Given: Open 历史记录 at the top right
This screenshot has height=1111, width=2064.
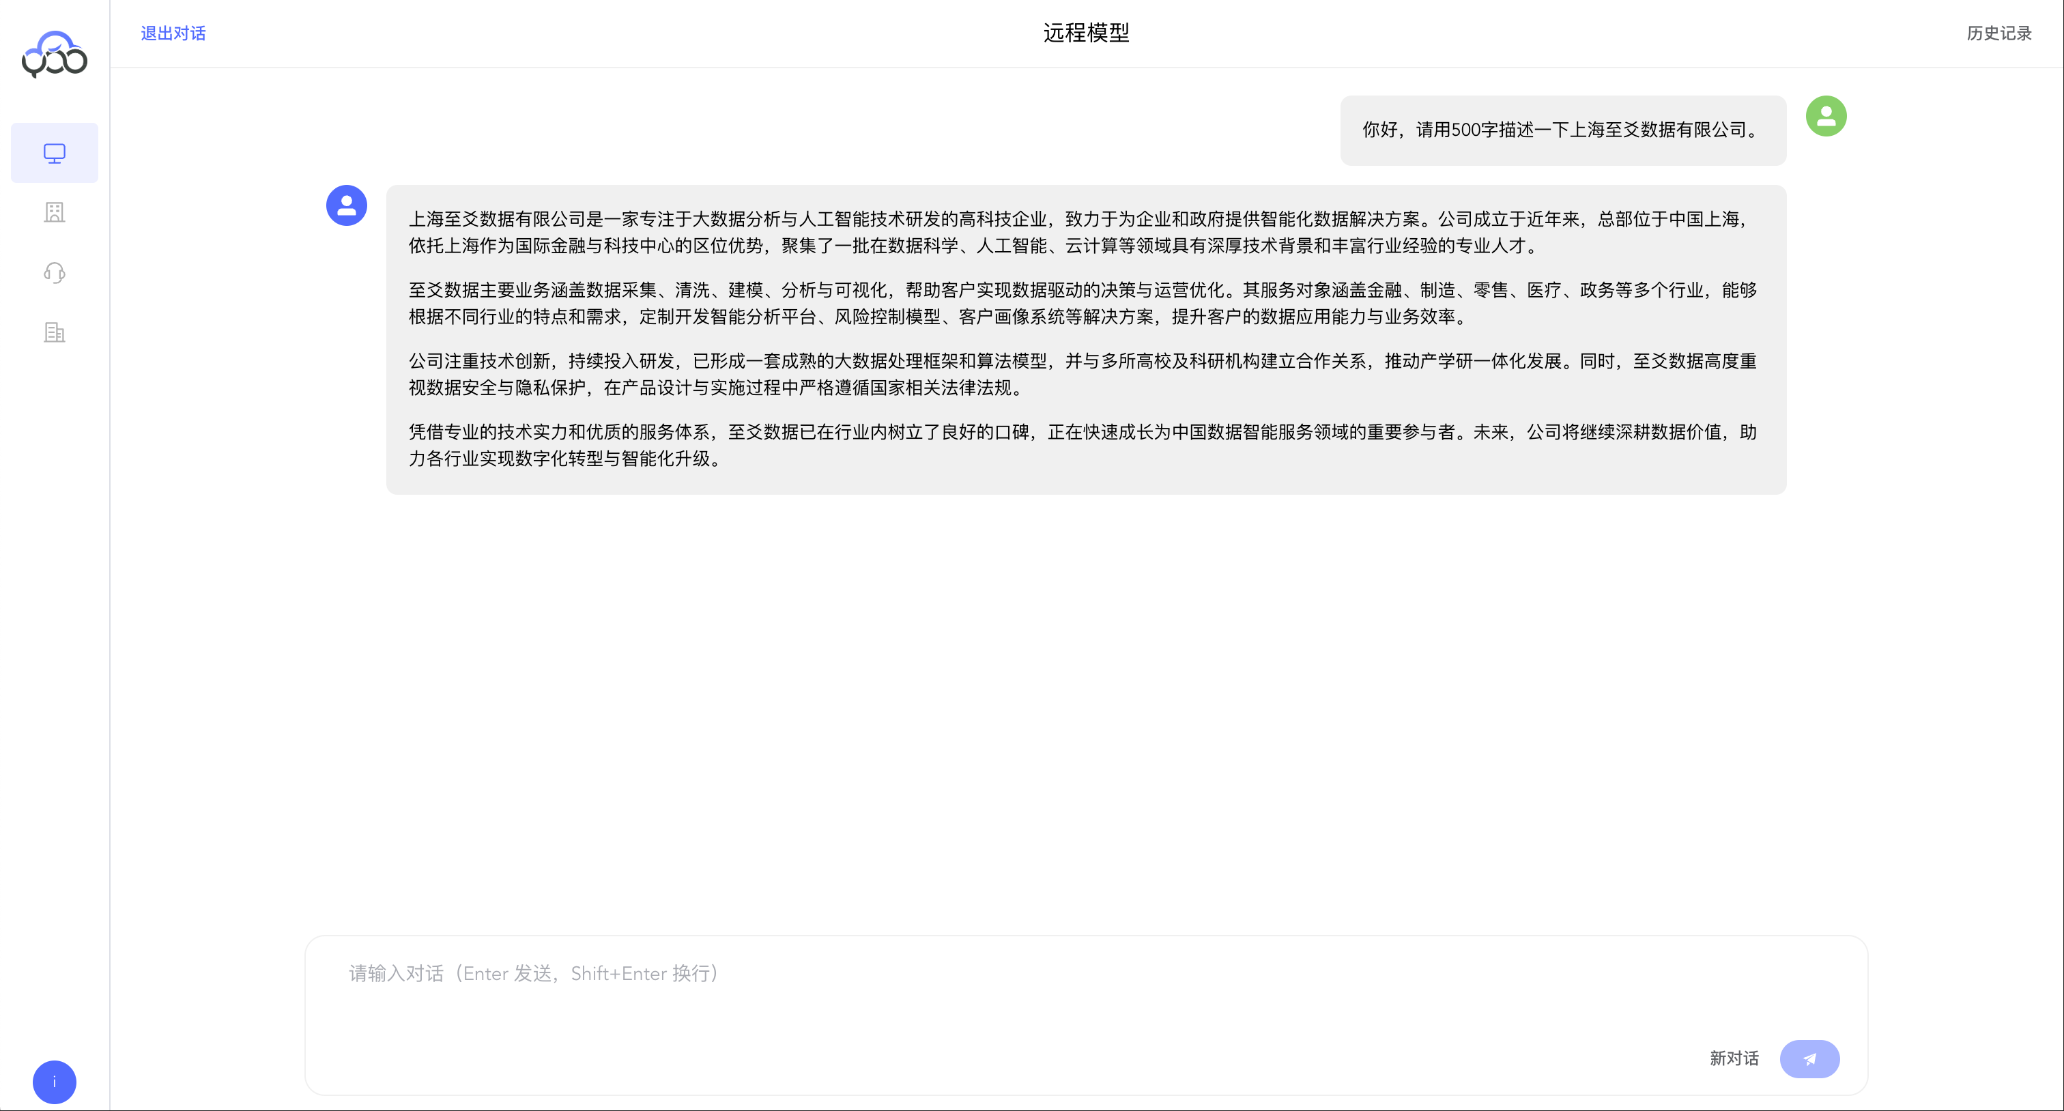Looking at the screenshot, I should pyautogui.click(x=1998, y=33).
